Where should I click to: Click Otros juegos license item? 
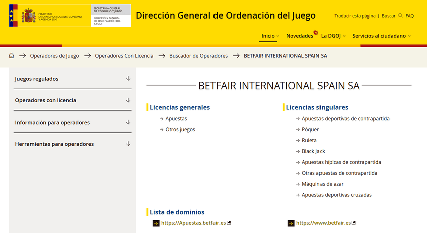[x=180, y=129]
